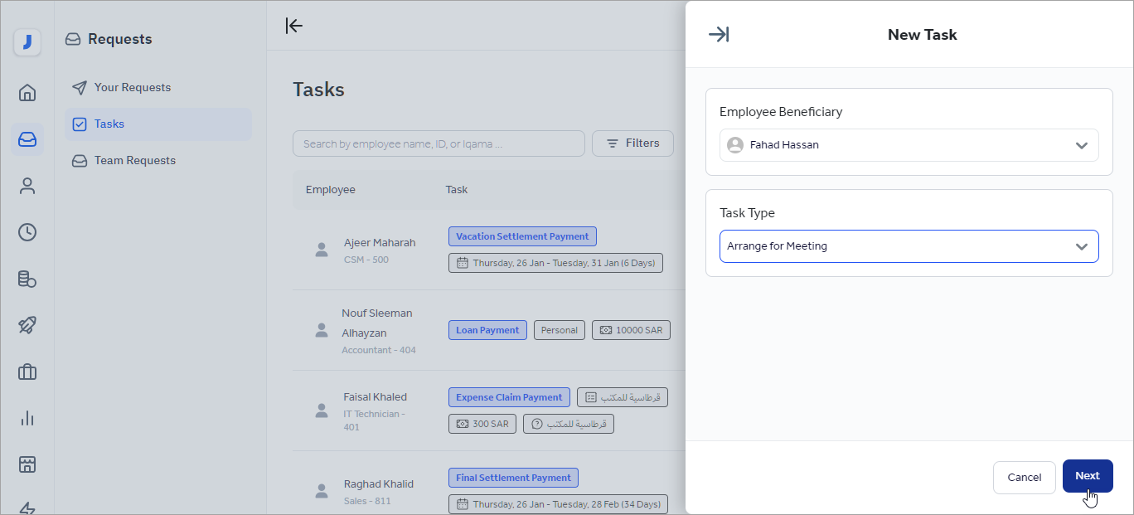Expand the Task Type selector
The image size is (1134, 515).
[x=909, y=245]
